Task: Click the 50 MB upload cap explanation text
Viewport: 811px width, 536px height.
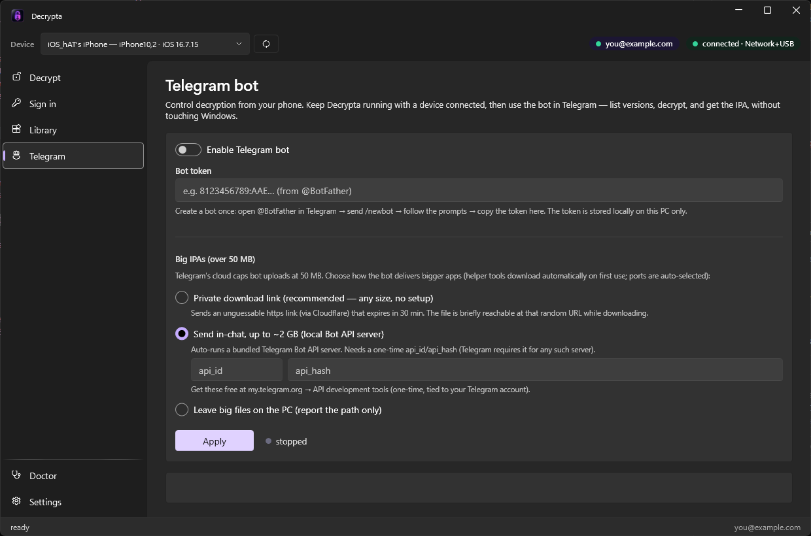Action: pos(443,276)
